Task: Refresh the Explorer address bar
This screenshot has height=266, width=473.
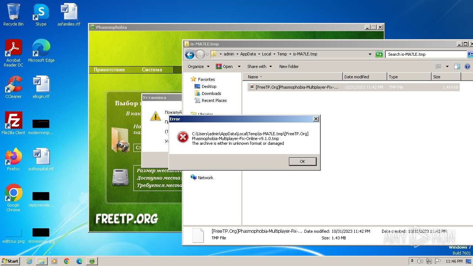Action: pyautogui.click(x=379, y=54)
